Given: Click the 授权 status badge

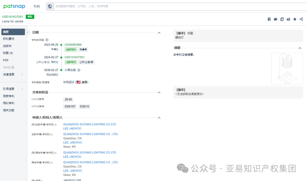Looking at the screenshot, I should tap(30, 17).
